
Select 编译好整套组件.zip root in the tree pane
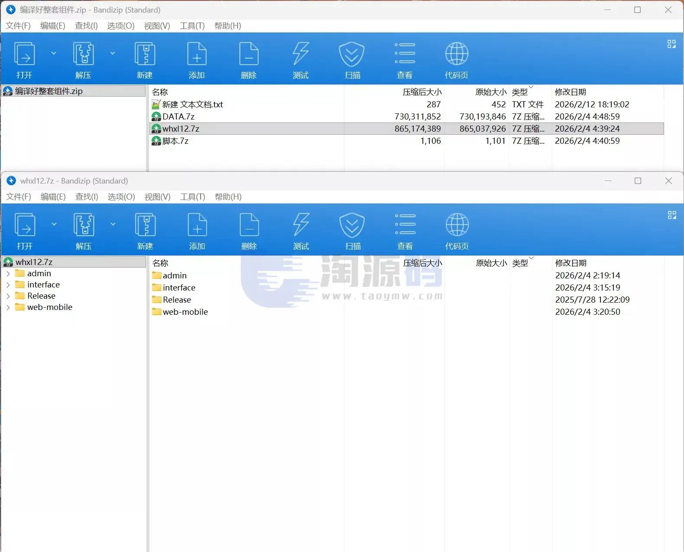point(74,91)
